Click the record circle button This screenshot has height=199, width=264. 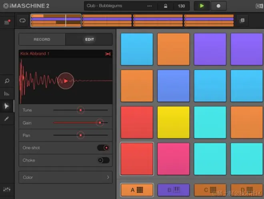point(218,6)
